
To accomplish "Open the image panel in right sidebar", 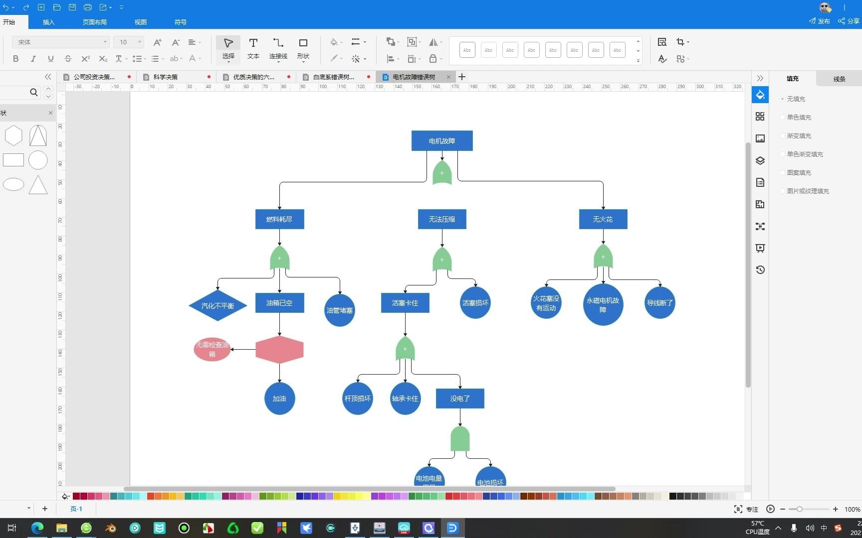I will pos(760,138).
